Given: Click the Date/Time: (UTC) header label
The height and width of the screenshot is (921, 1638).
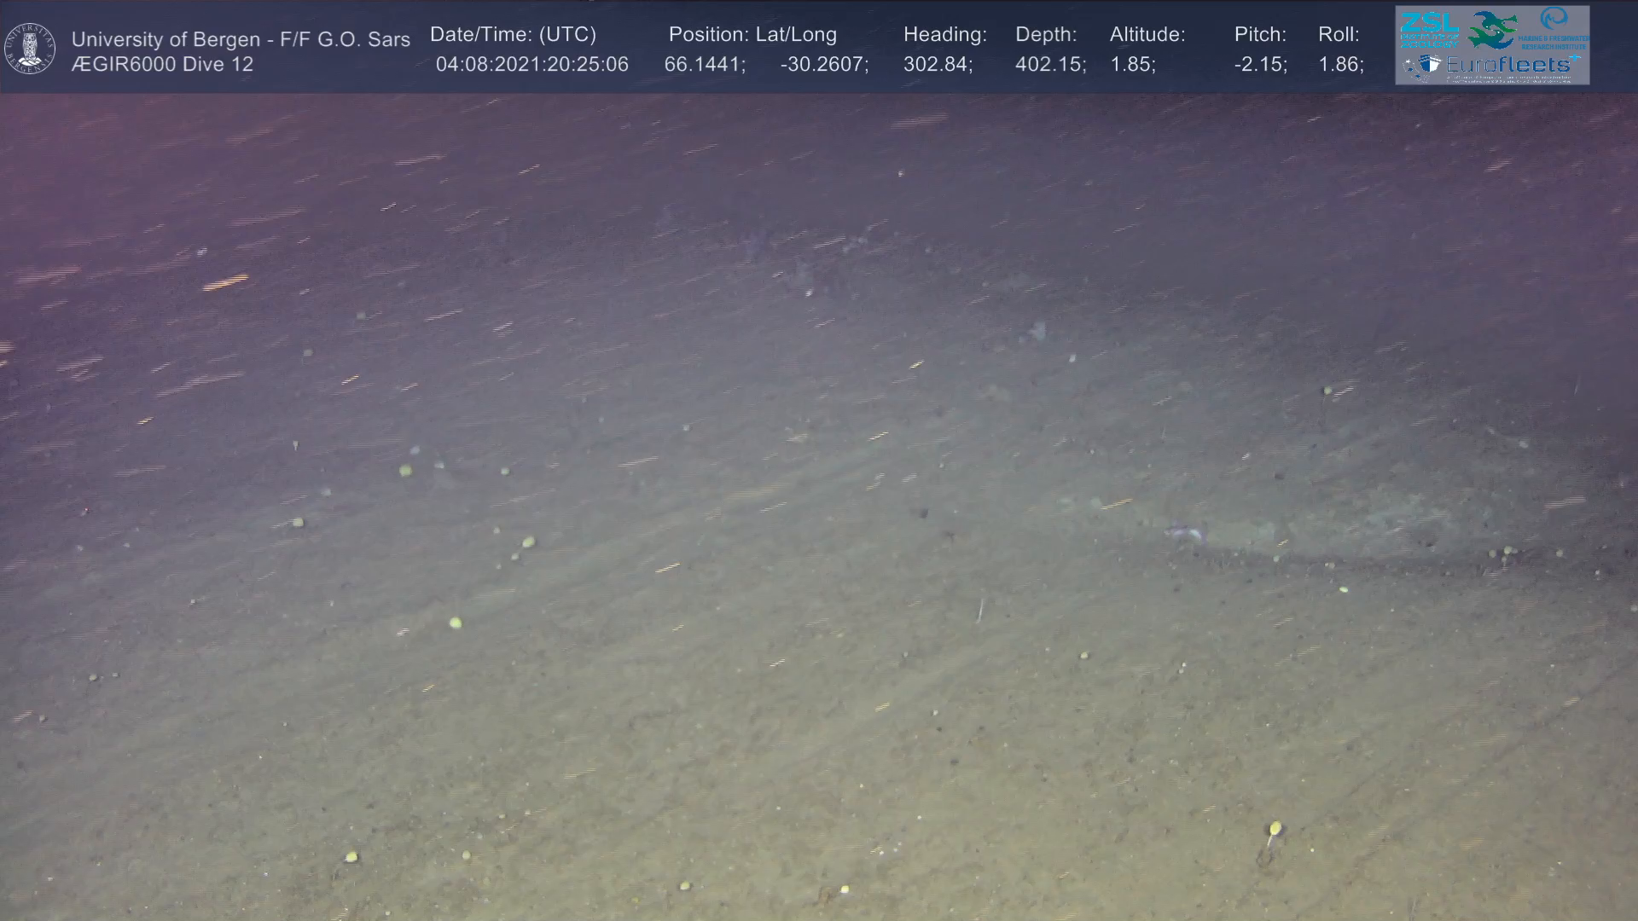Looking at the screenshot, I should point(513,35).
